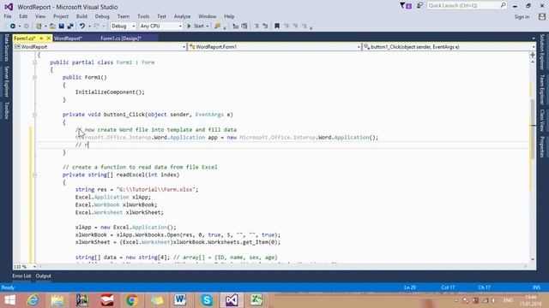The height and width of the screenshot is (308, 549).
Task: Collapse the readExcel method region
Action: pos(34,175)
